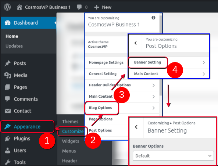Click the WordPress logo icon
Viewport: 218px width, 166px height.
(x=7, y=7)
